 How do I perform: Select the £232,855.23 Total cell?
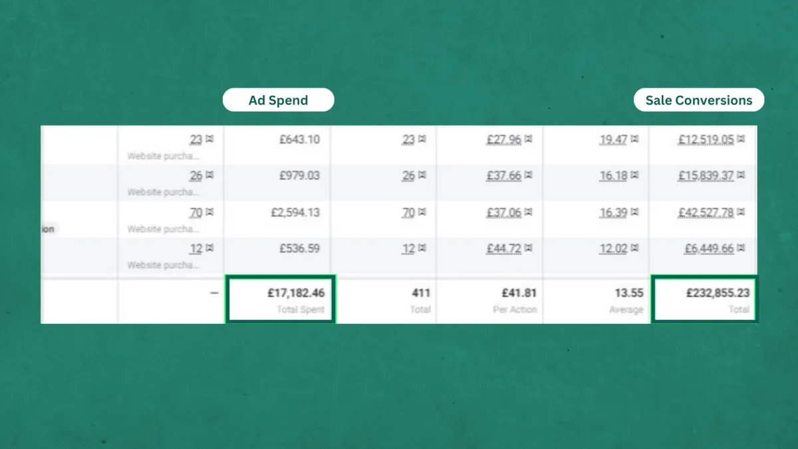coord(704,299)
